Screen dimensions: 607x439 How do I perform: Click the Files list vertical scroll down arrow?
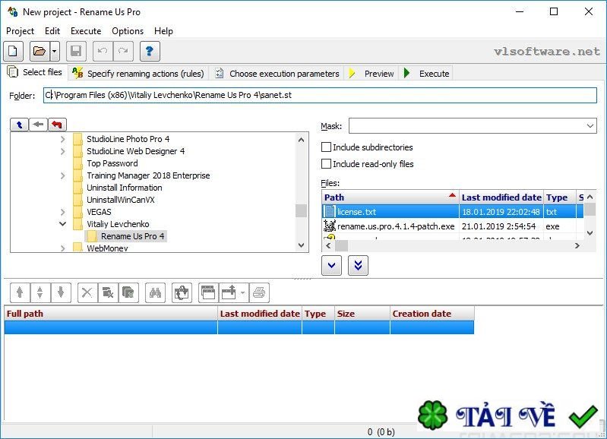590,233
